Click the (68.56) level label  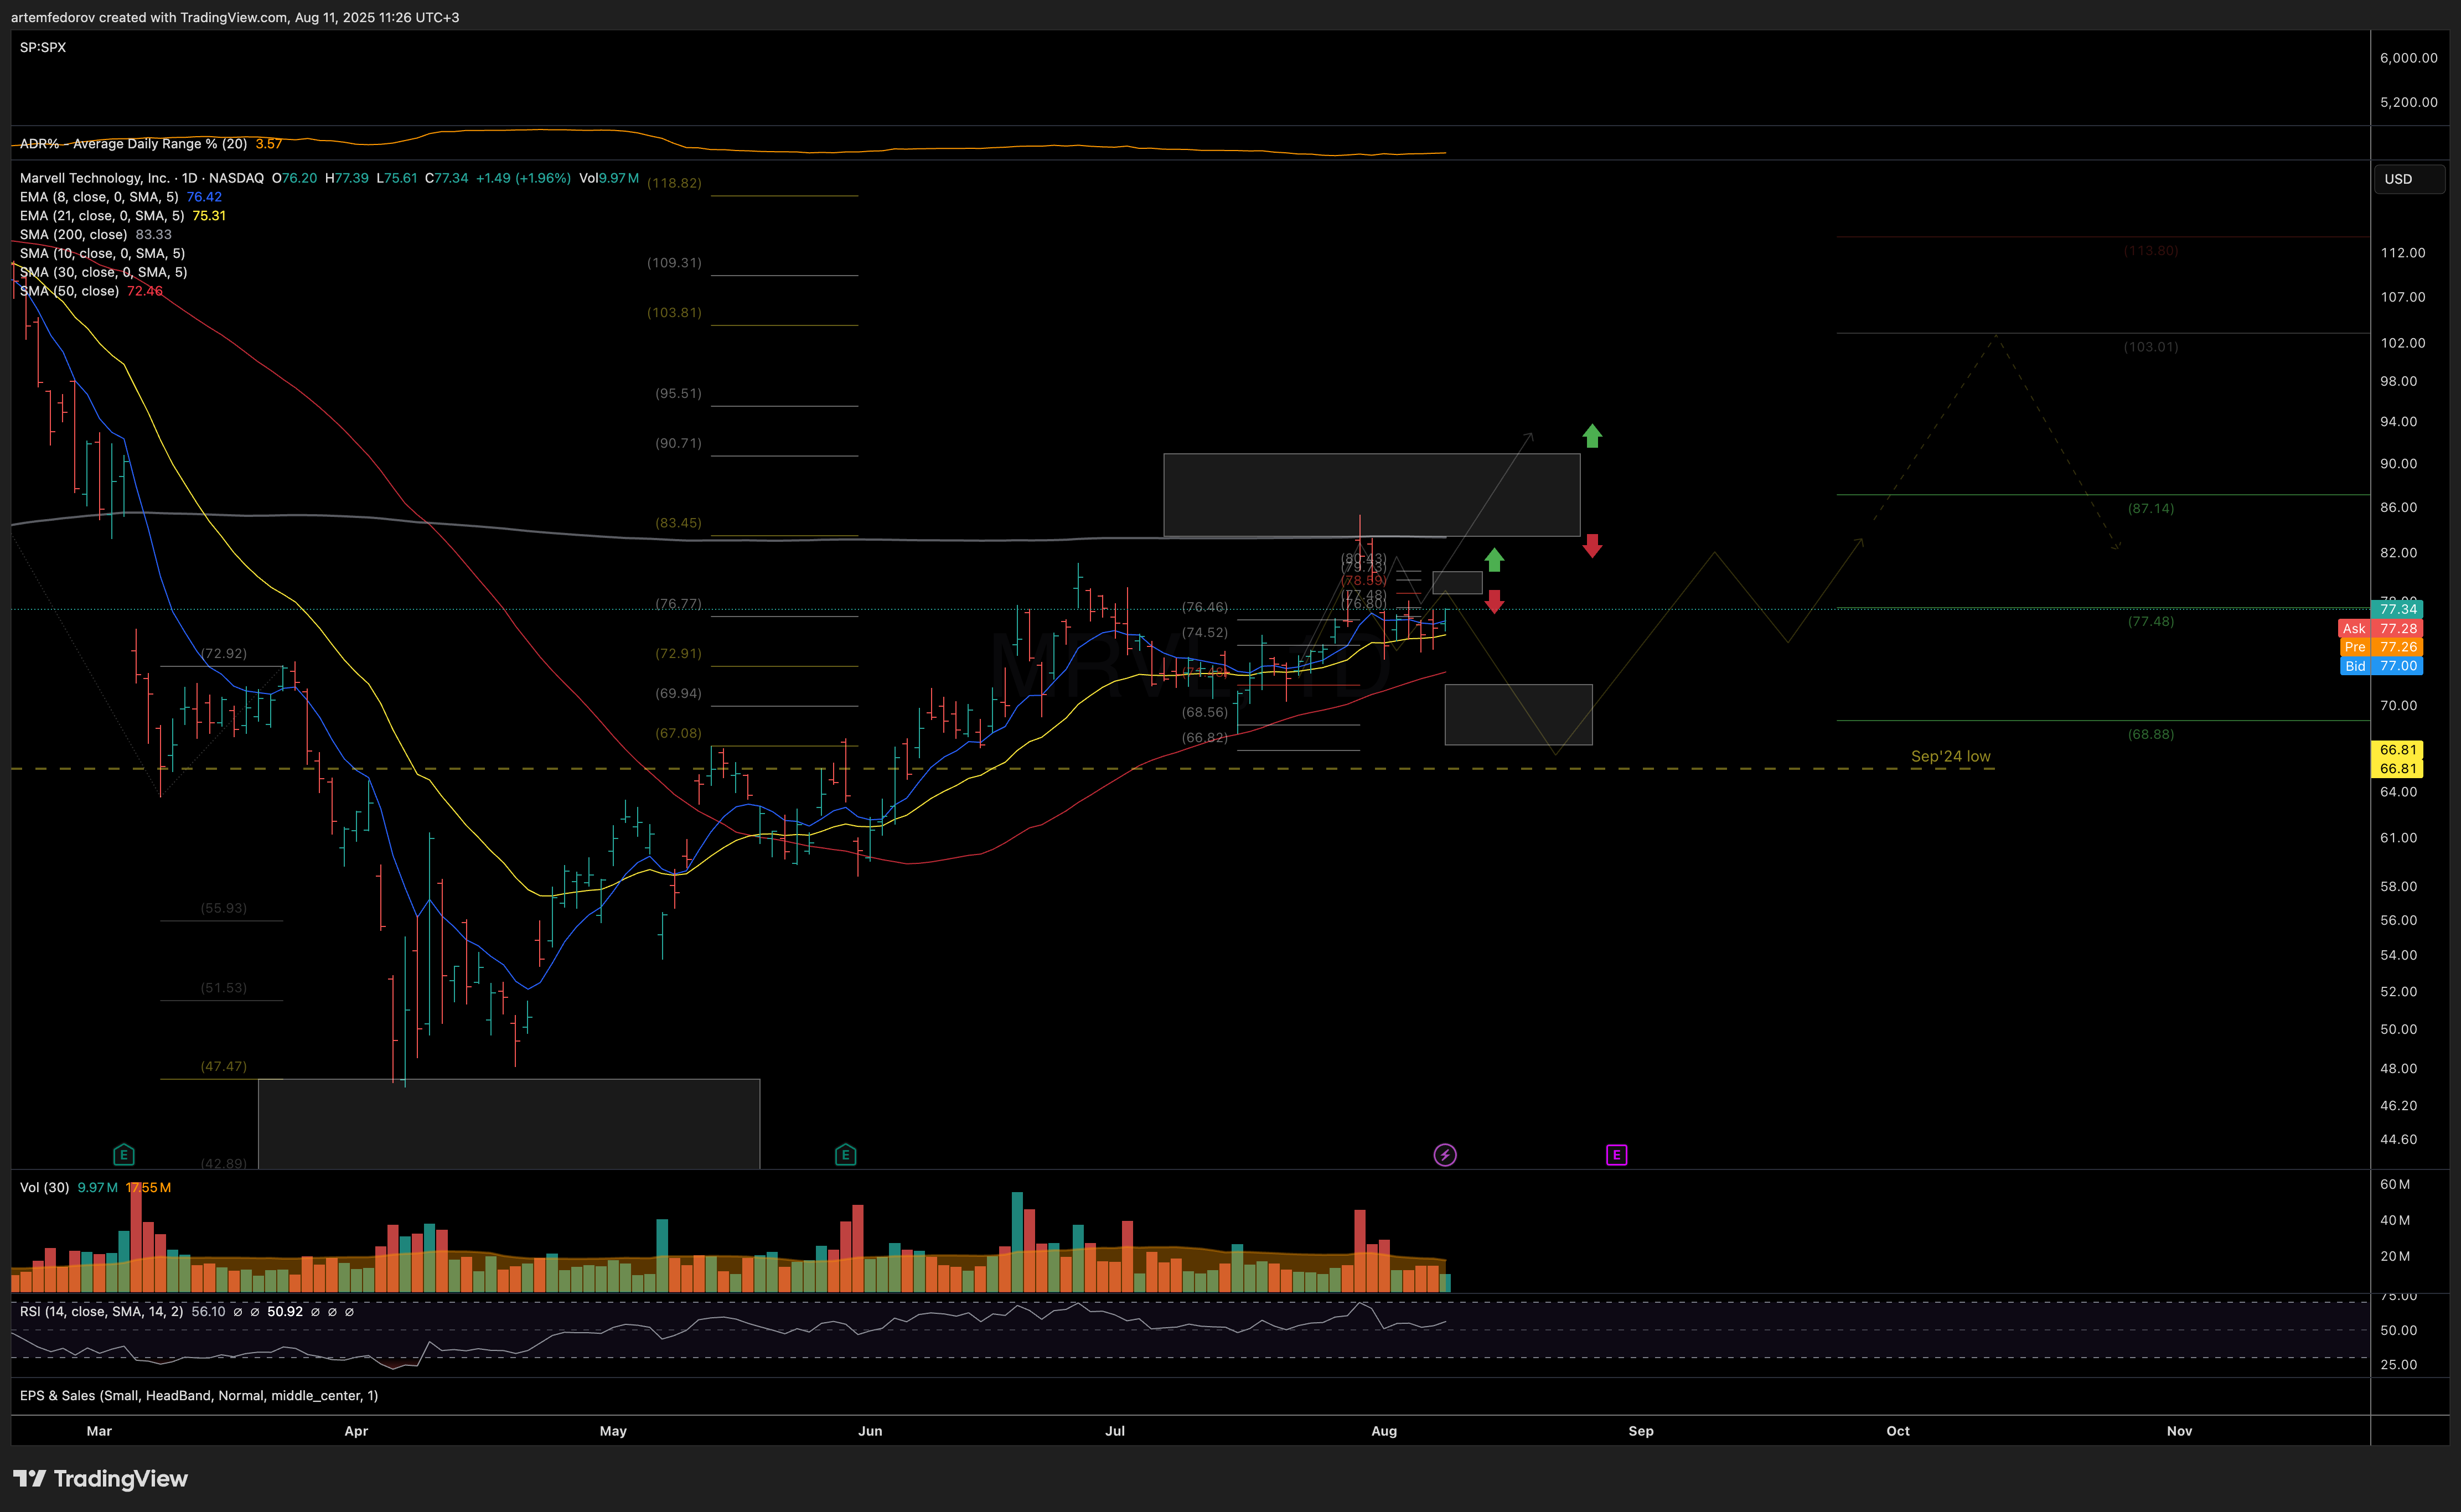click(x=1204, y=713)
